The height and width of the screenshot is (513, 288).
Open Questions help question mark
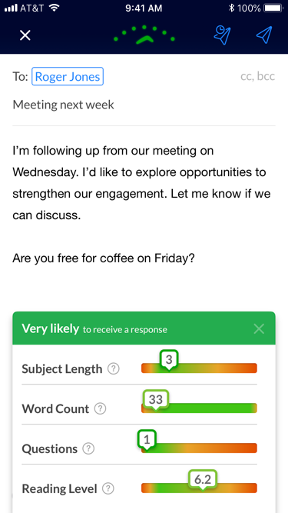(x=88, y=448)
